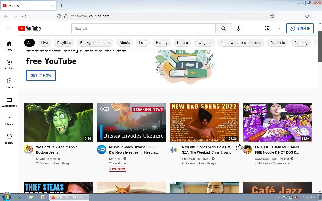Open Apple Bottom Jeans video thumbnail
The width and height of the screenshot is (322, 201).
pyautogui.click(x=59, y=123)
